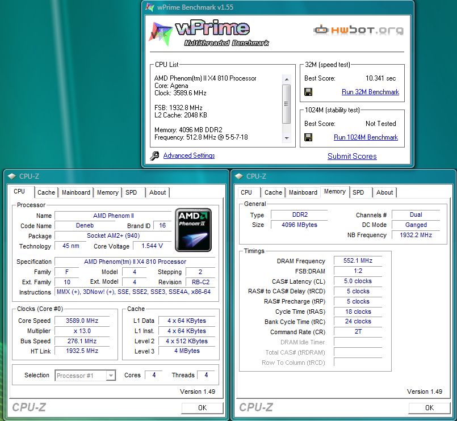Click the Revision value 'RB-C2'
Screen dimensions: 457x421
click(x=200, y=282)
